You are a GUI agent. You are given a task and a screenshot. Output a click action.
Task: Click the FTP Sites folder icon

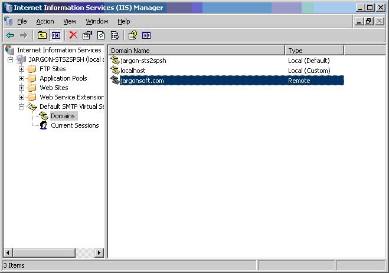coord(32,69)
